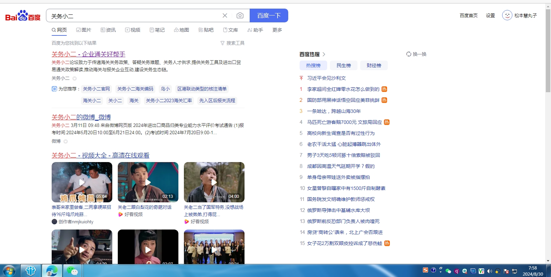This screenshot has width=551, height=277.
Task: Select the 热搜榜 tab
Action: (313, 65)
